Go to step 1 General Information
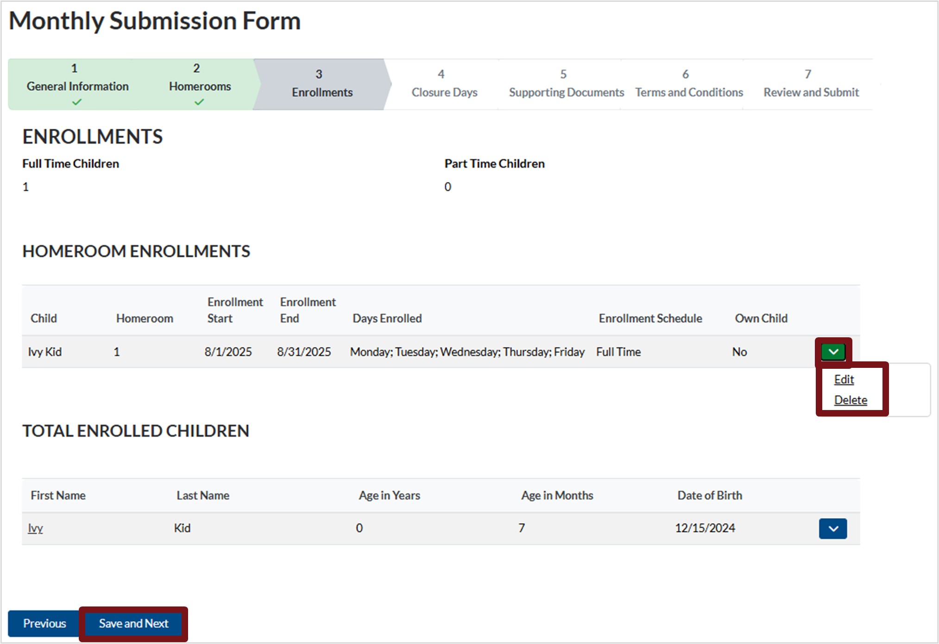This screenshot has height=644, width=939. [x=77, y=84]
